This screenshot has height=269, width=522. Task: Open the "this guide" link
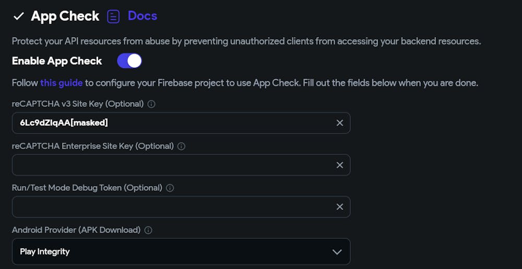pos(61,83)
